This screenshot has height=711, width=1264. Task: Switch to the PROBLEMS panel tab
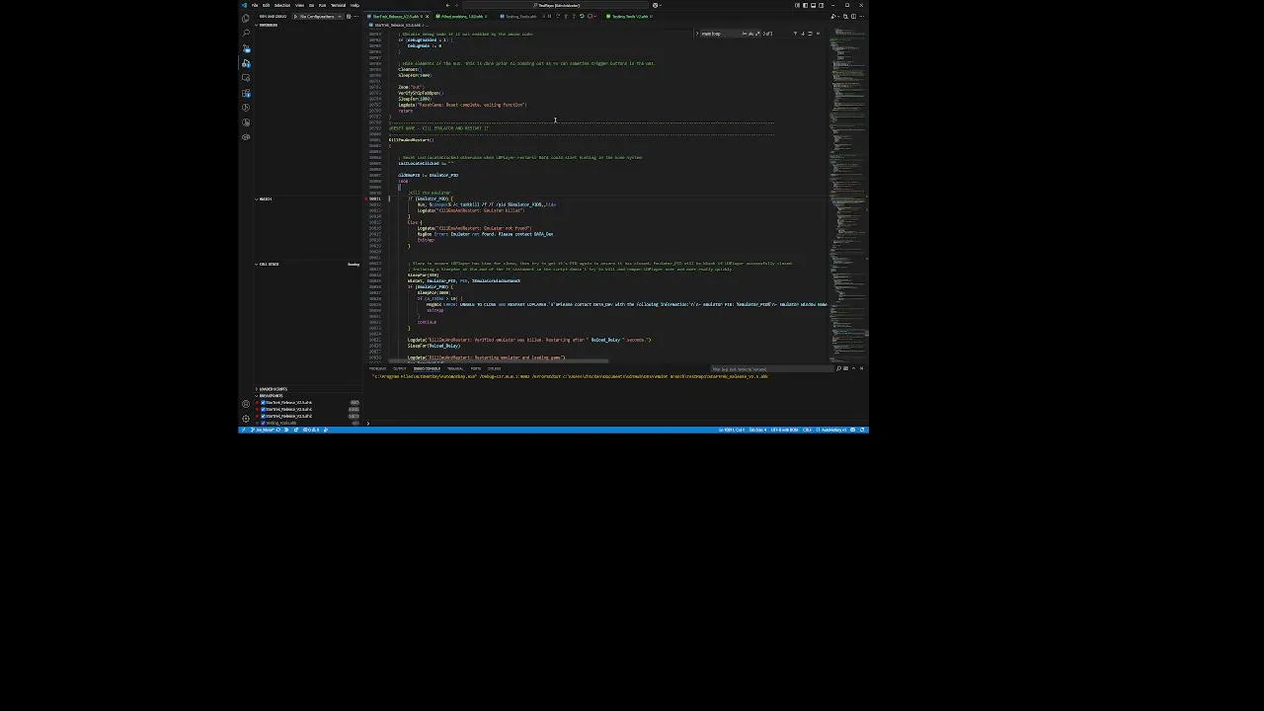pos(377,368)
